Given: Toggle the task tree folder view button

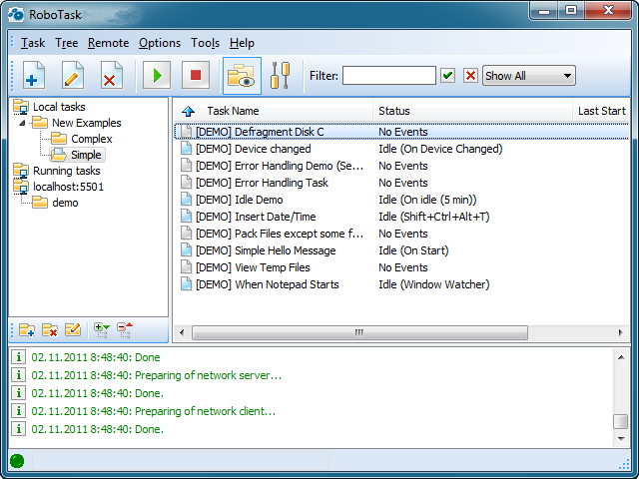Looking at the screenshot, I should (241, 76).
